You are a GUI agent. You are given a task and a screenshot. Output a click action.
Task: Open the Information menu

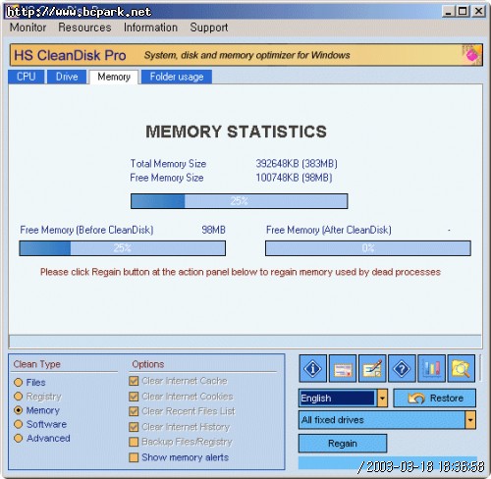(150, 27)
